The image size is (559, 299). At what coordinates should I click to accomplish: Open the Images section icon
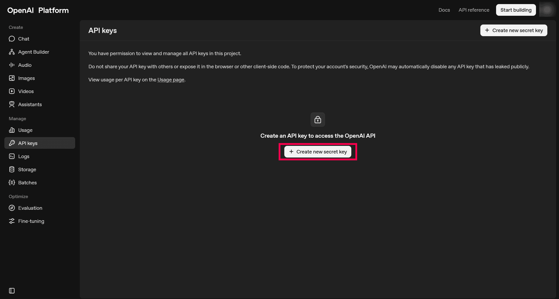[12, 78]
